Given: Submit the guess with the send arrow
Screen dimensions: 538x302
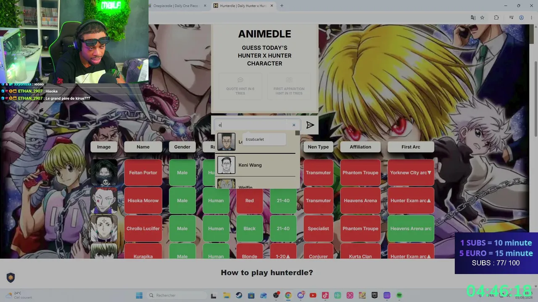Looking at the screenshot, I should (x=310, y=125).
